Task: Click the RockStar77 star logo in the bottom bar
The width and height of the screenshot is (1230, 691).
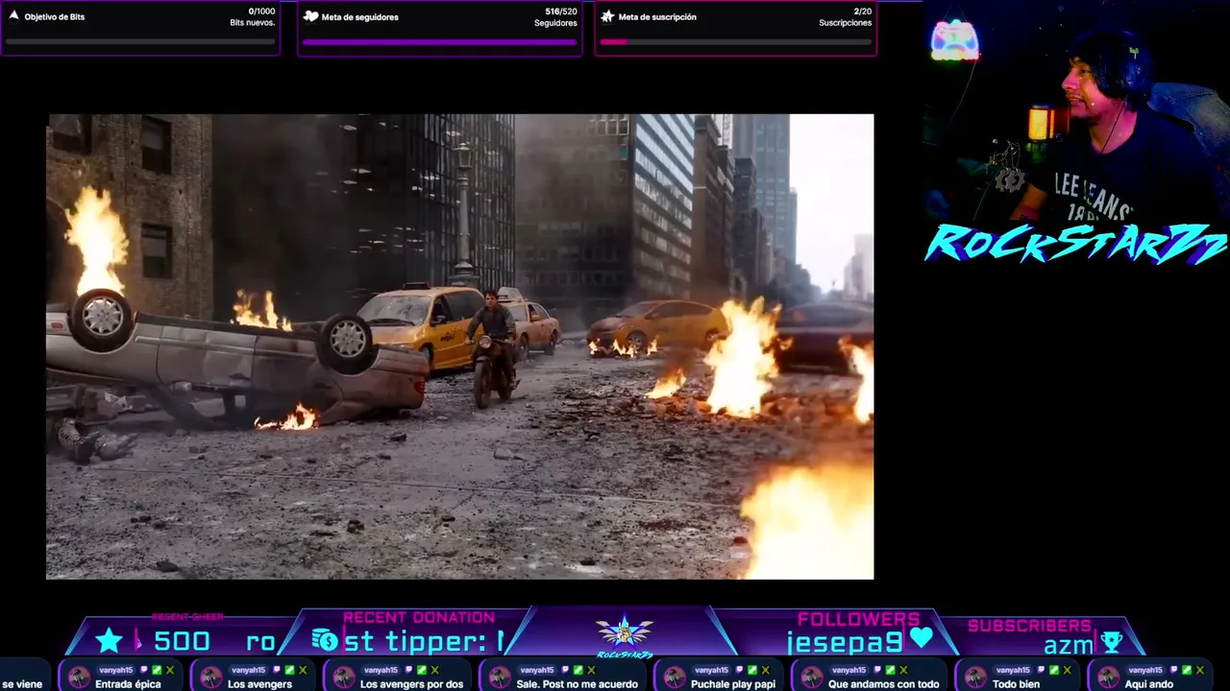Action: tap(625, 633)
